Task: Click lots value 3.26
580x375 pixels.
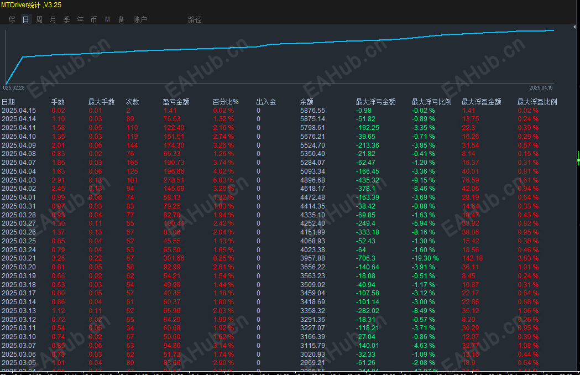Action: tap(58, 258)
